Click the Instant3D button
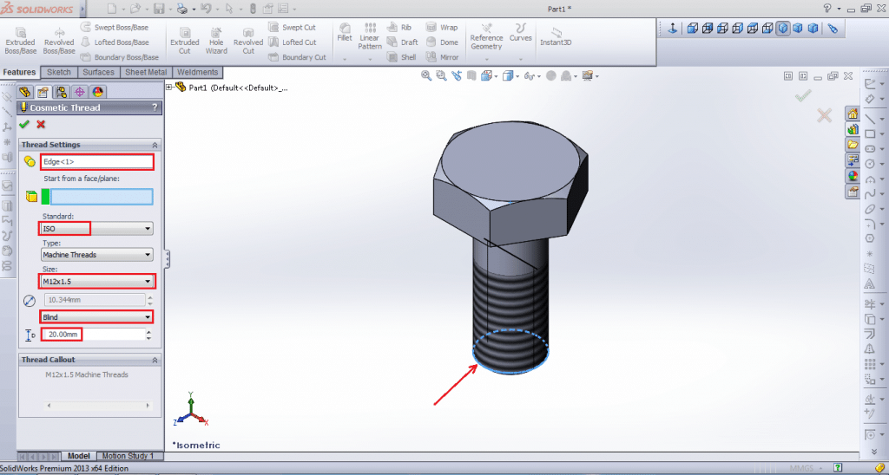Image resolution: width=889 pixels, height=475 pixels. pyautogui.click(x=556, y=36)
